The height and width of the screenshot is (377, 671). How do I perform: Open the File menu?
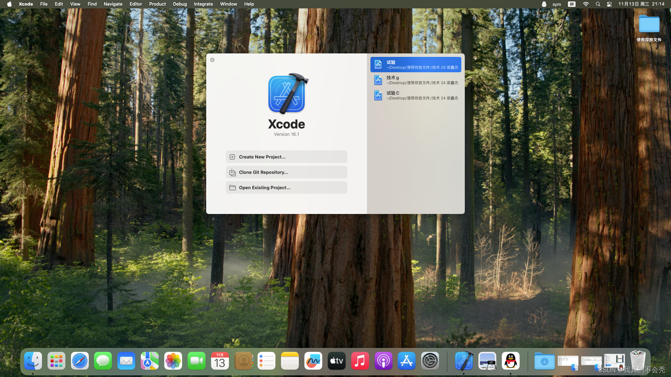pyautogui.click(x=44, y=4)
